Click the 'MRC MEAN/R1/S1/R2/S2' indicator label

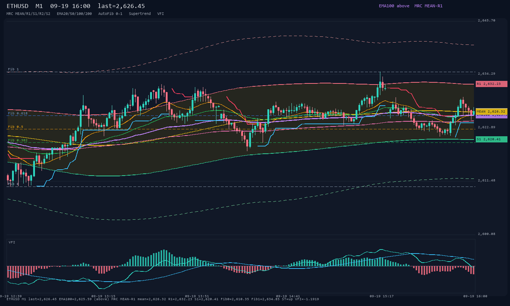pyautogui.click(x=28, y=13)
